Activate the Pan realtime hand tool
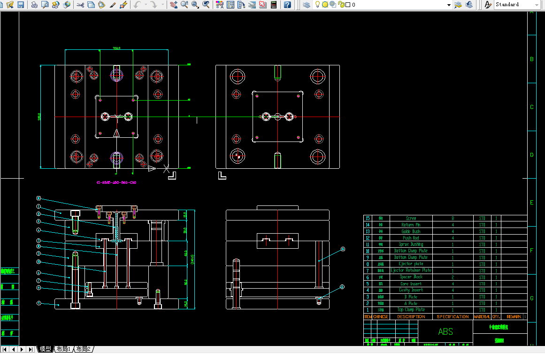The width and height of the screenshot is (545, 354). (173, 5)
